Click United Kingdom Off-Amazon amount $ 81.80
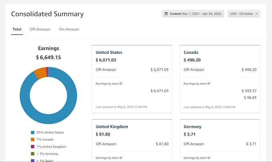This screenshot has width=272, height=162. coord(162,144)
